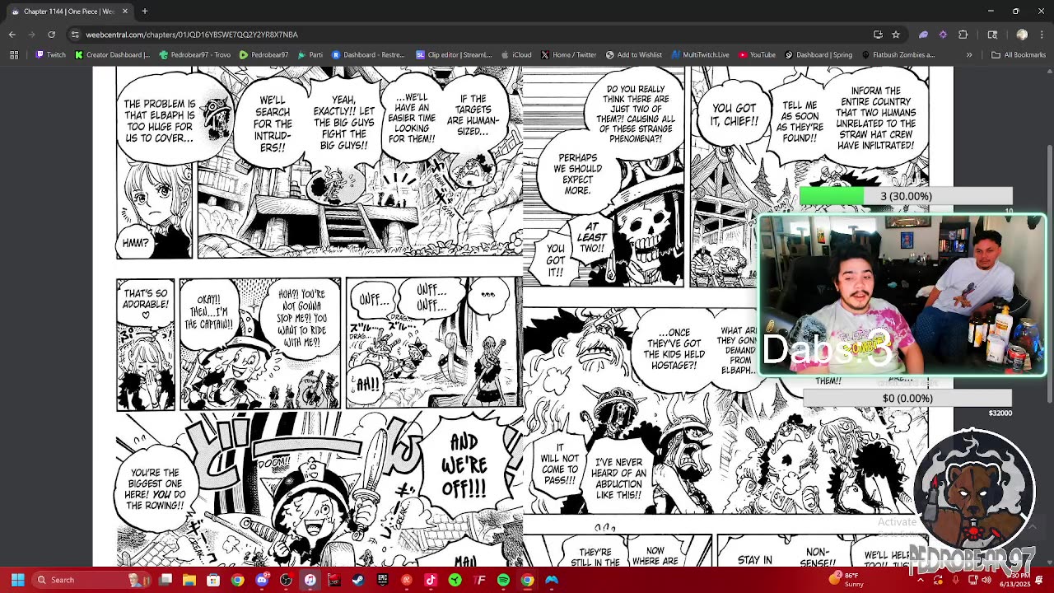1054x593 pixels.
Task: Open the Pedrobear97 Kick bookmark
Action: coord(264,55)
